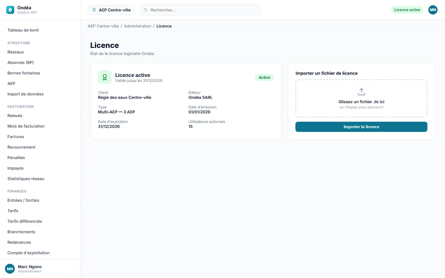Click Régie des eaux Centre-ville client value

(125, 98)
